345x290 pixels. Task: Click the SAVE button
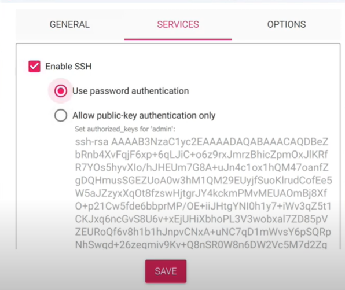(x=166, y=271)
